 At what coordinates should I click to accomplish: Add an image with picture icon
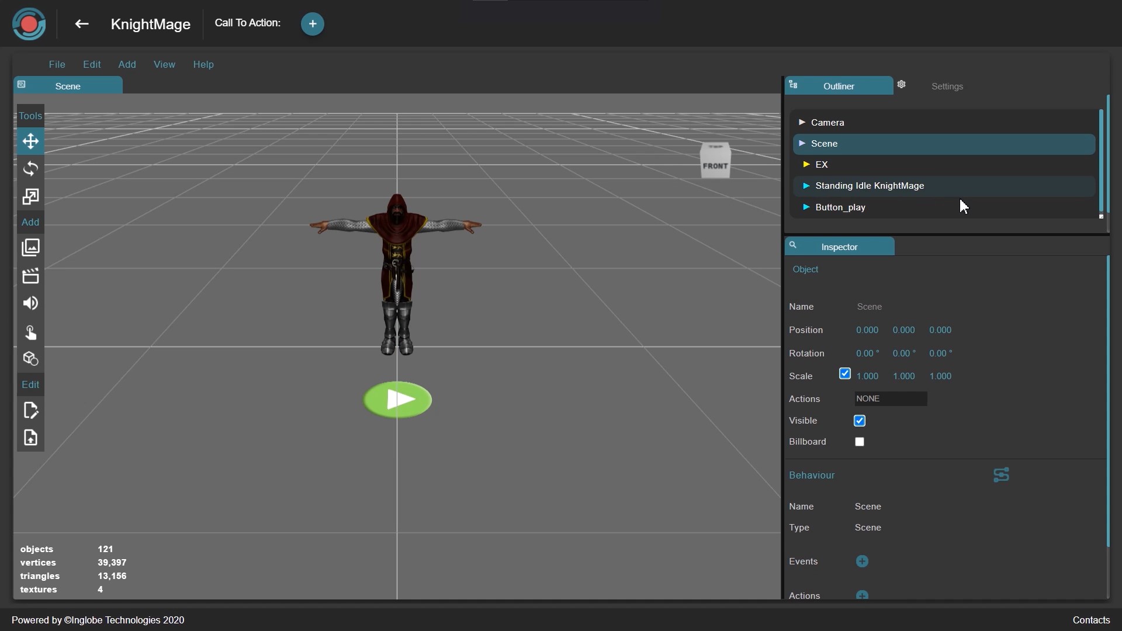pos(30,248)
